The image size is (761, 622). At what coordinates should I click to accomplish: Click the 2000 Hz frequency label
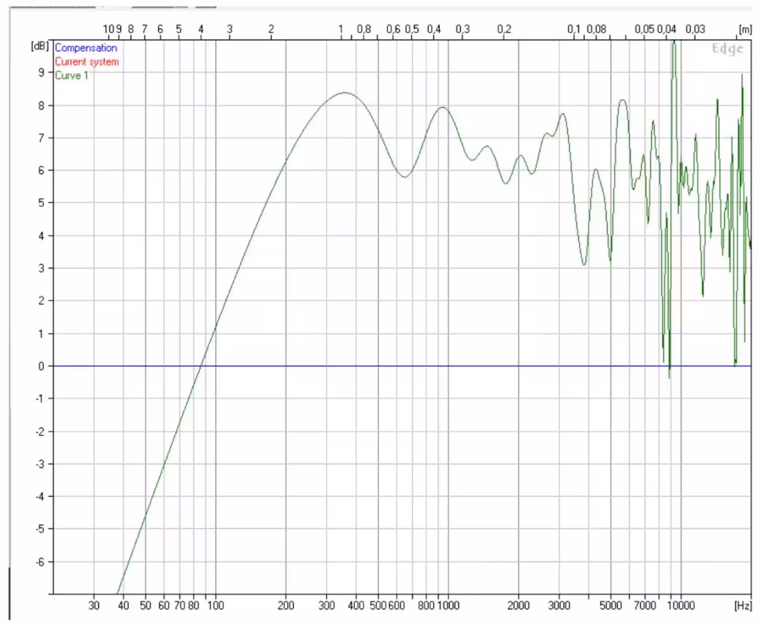[518, 605]
